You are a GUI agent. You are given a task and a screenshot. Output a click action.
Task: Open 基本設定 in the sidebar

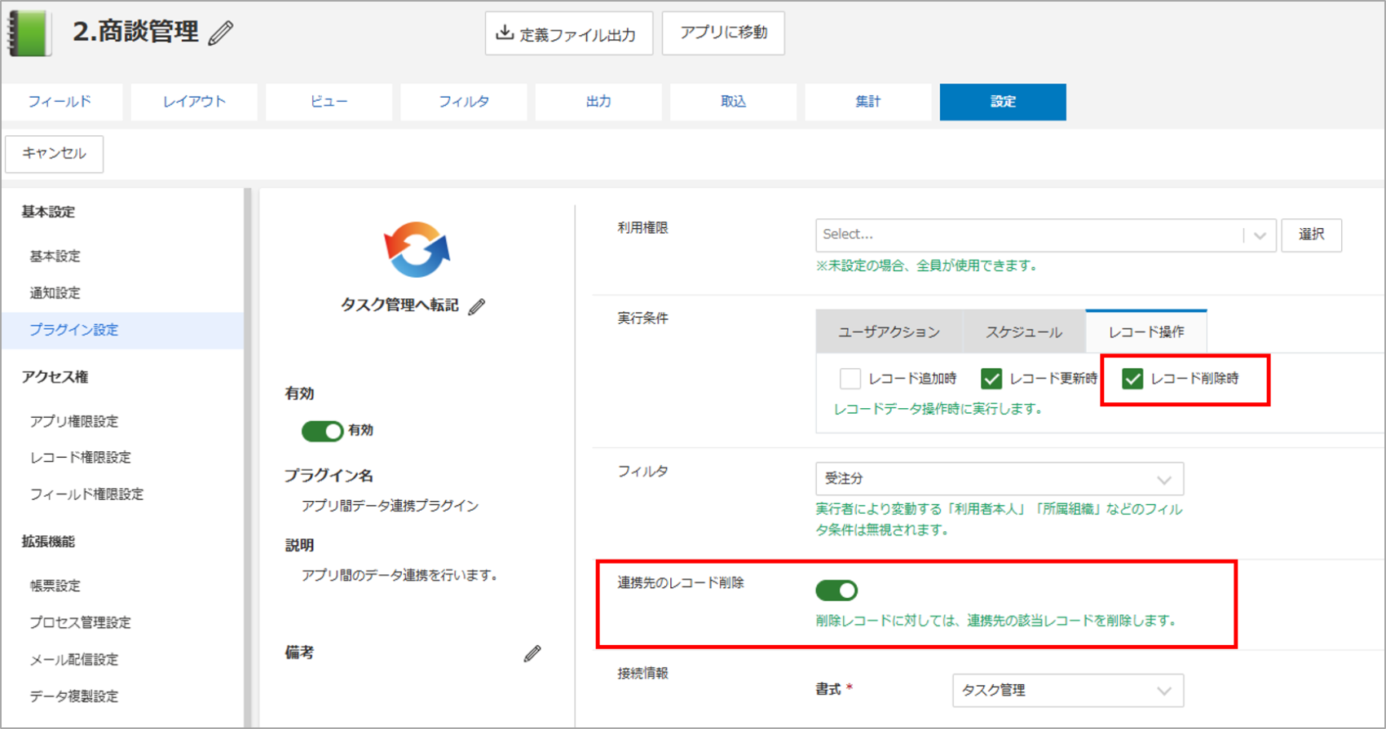point(55,256)
